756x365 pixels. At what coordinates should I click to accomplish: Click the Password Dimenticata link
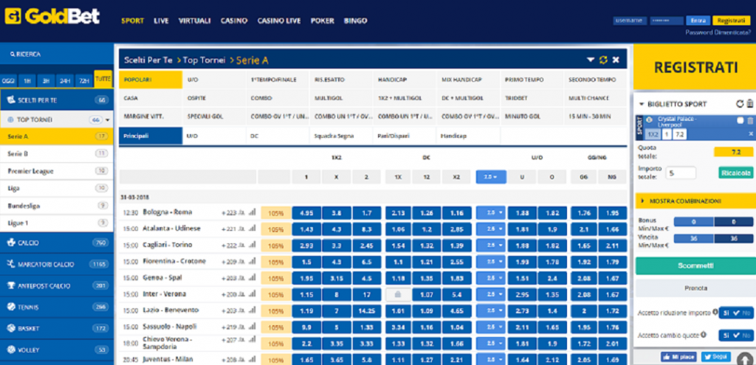[x=718, y=32]
